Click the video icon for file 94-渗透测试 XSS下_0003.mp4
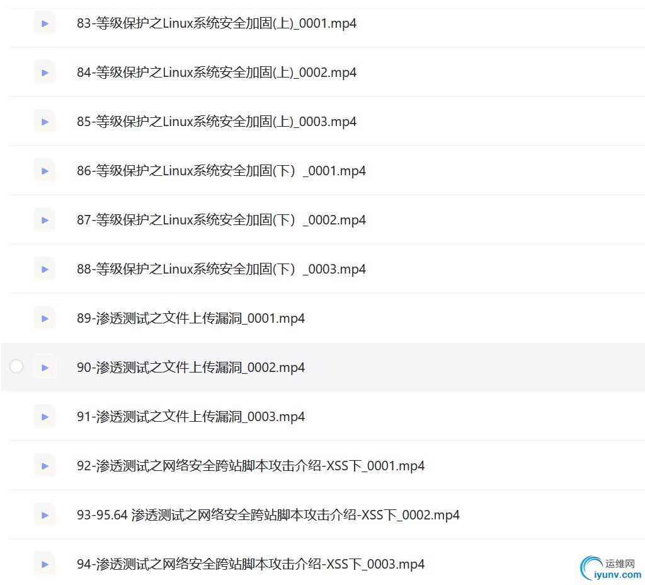The image size is (645, 585). [45, 564]
